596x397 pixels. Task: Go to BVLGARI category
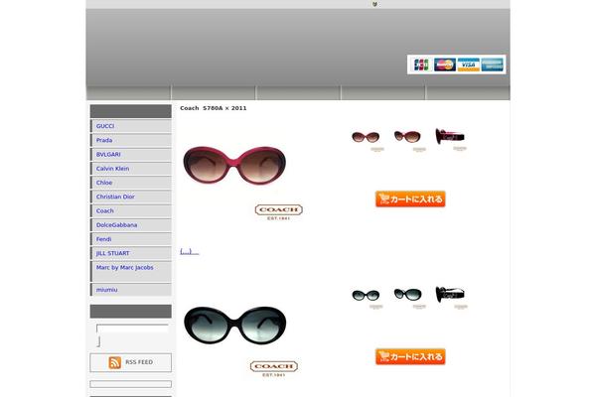(108, 154)
